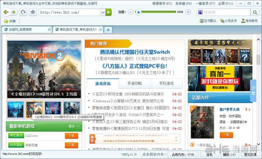Open news 《Subverse》众筹破100万美元
The width and height of the screenshot is (262, 159).
point(128,101)
